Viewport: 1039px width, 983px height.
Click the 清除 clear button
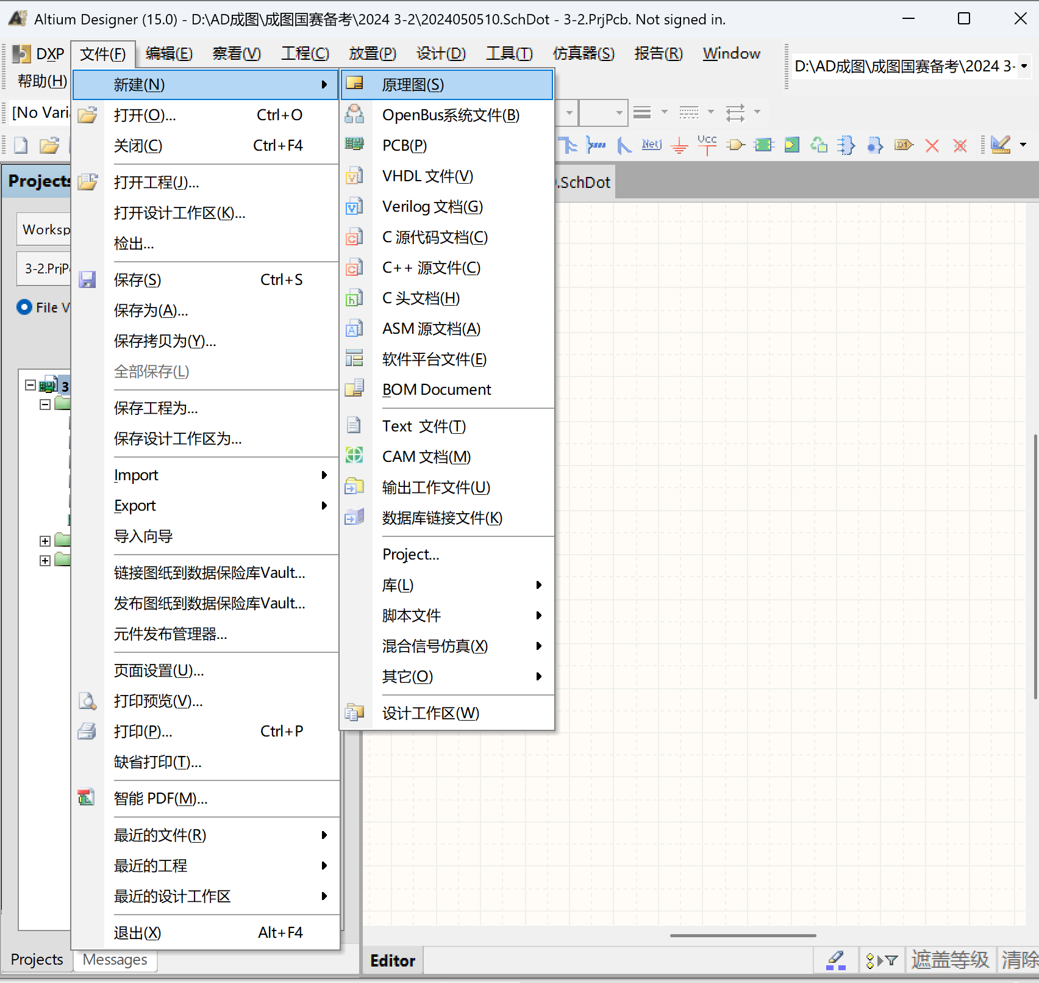pyautogui.click(x=1019, y=960)
